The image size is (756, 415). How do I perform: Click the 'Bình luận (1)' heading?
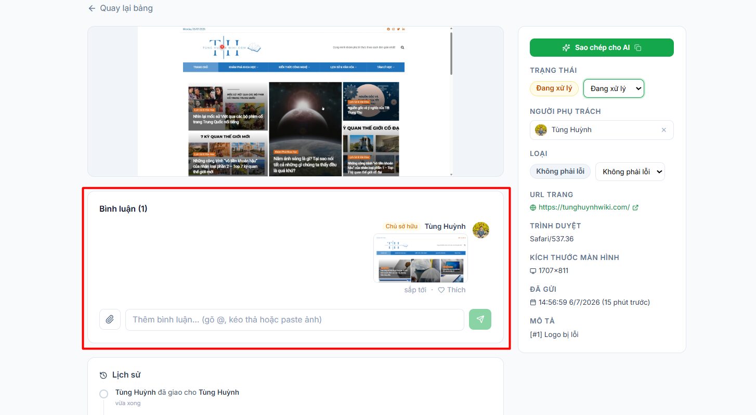123,209
